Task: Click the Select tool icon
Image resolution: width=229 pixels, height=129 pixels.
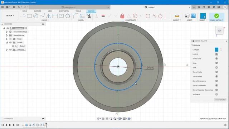Action: point(203,16)
